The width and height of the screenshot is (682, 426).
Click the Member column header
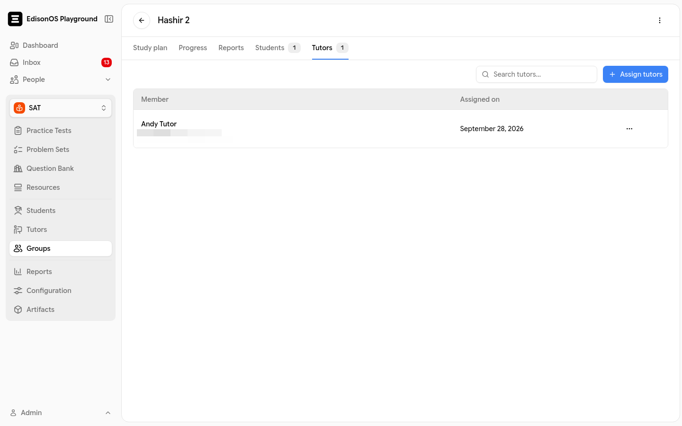155,99
